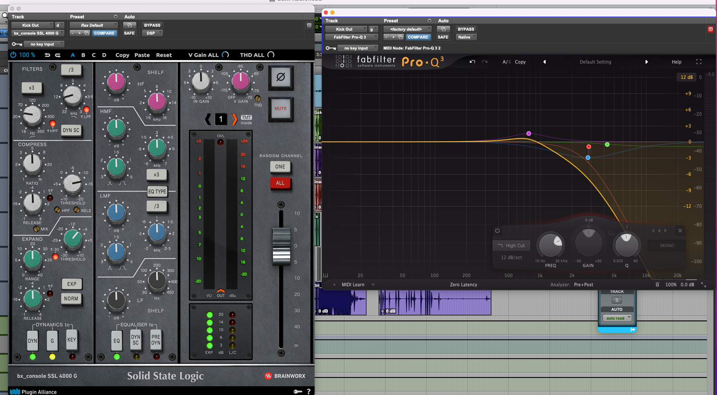Screen dimensions: 717x395
Task: Show the piano keyboard display in Pro-Q 3
Action: pyautogui.click(x=326, y=275)
